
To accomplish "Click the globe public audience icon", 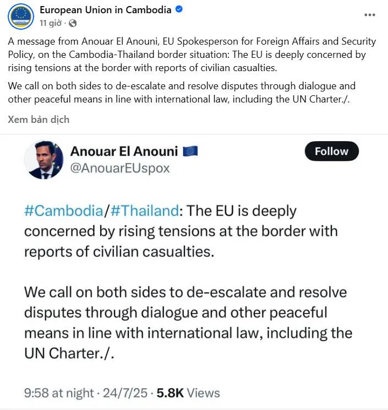I will (x=73, y=24).
